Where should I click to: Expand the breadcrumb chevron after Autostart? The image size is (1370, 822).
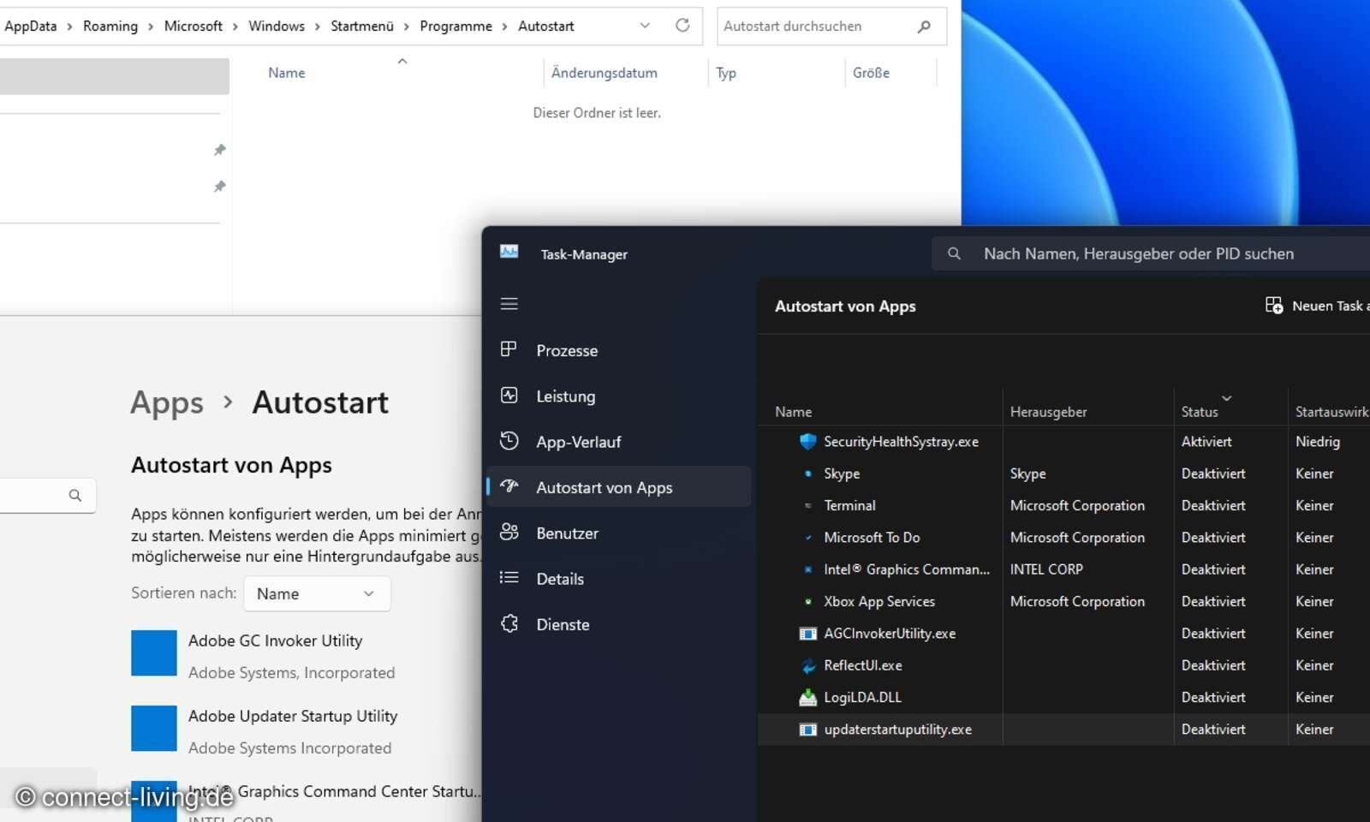point(644,26)
